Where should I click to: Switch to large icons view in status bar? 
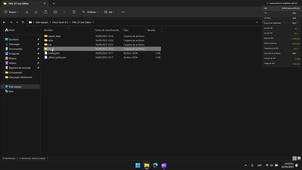click(299, 158)
